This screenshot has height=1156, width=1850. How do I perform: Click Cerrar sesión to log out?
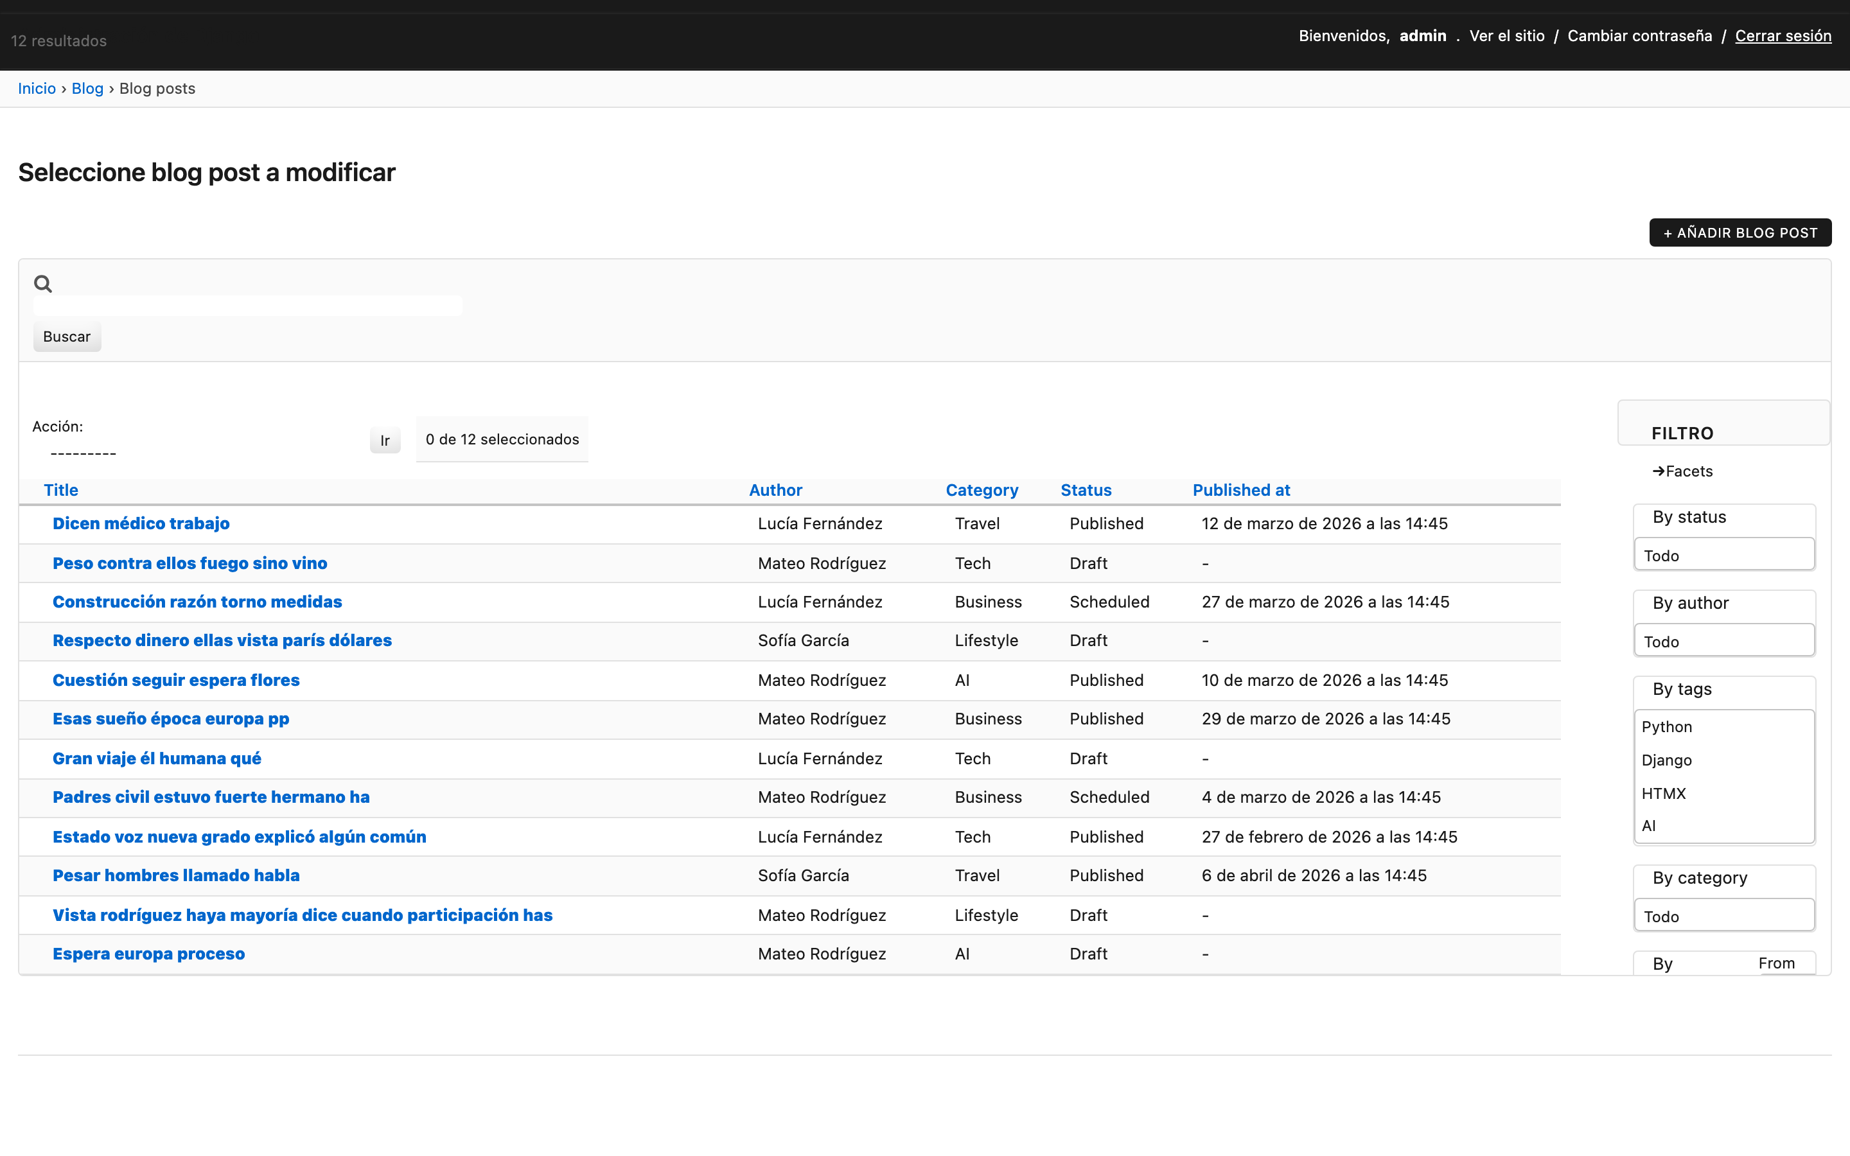[x=1783, y=36]
